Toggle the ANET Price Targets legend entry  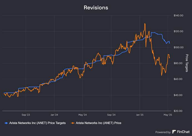(35, 123)
